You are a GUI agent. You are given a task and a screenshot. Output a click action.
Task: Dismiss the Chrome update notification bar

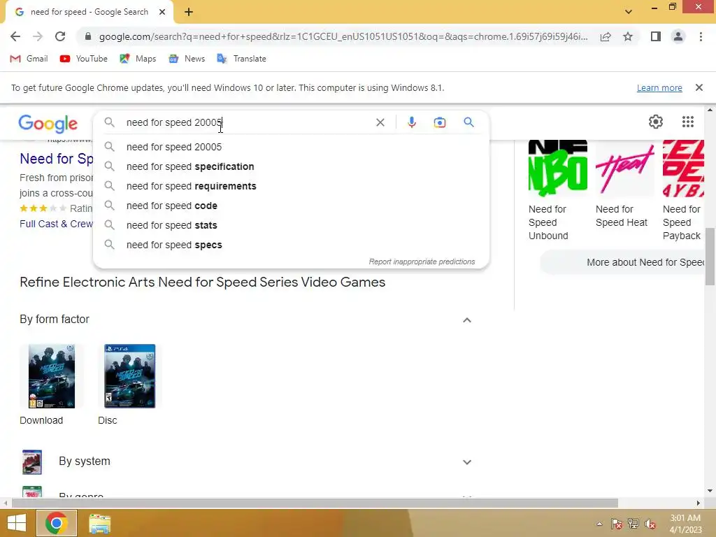(x=699, y=87)
